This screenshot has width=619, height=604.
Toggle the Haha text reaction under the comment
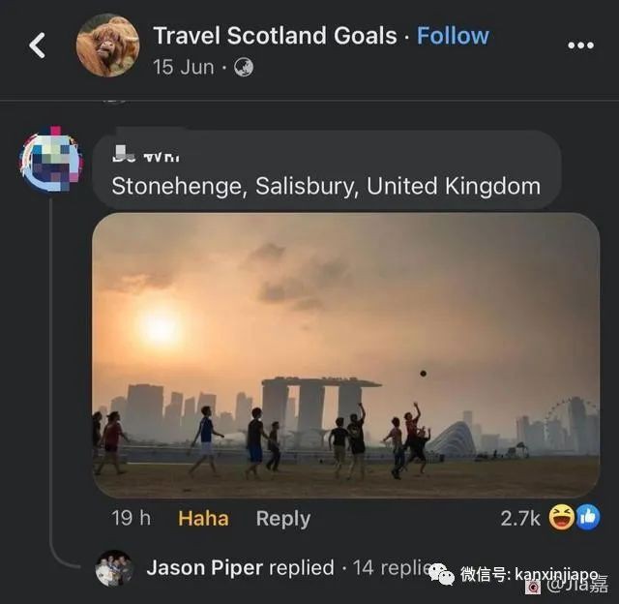click(x=203, y=518)
